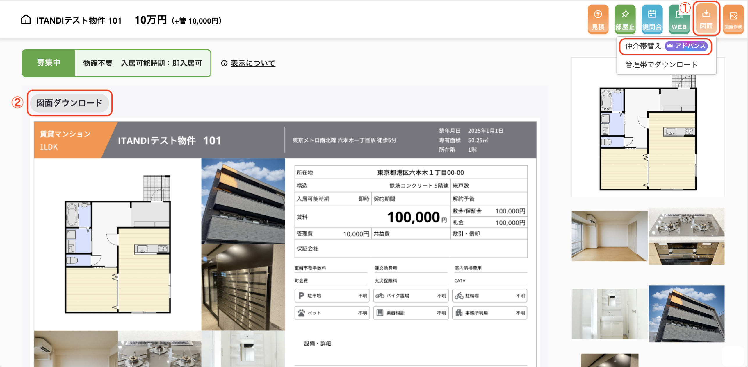The height and width of the screenshot is (367, 748).
Task: Click the info icon before 表示について
Action: [x=224, y=63]
